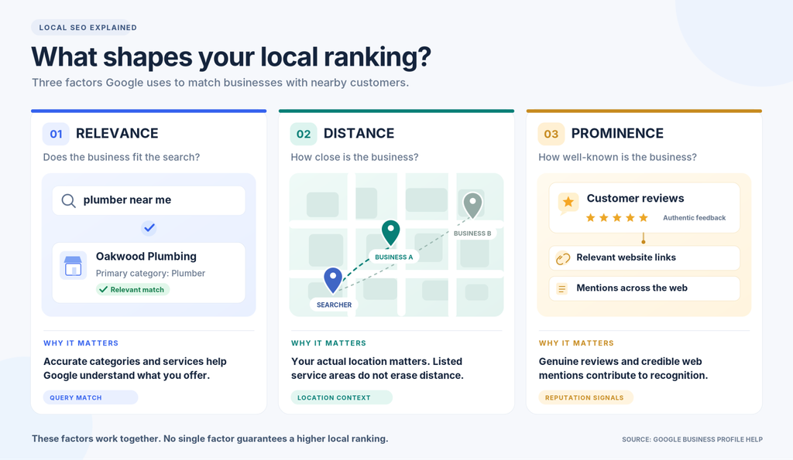Click the 'Three factors Google uses' subtitle
The image size is (793, 460).
pyautogui.click(x=221, y=82)
